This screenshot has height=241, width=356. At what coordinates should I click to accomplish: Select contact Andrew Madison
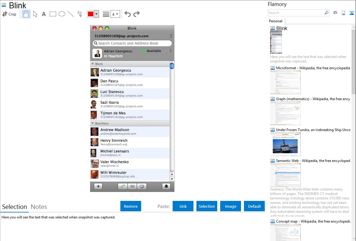[130, 132]
